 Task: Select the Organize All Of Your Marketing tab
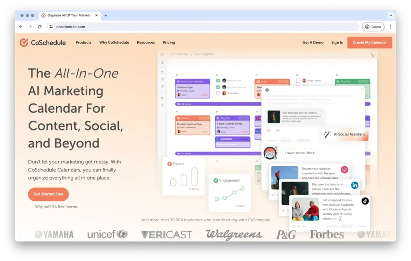coord(69,16)
